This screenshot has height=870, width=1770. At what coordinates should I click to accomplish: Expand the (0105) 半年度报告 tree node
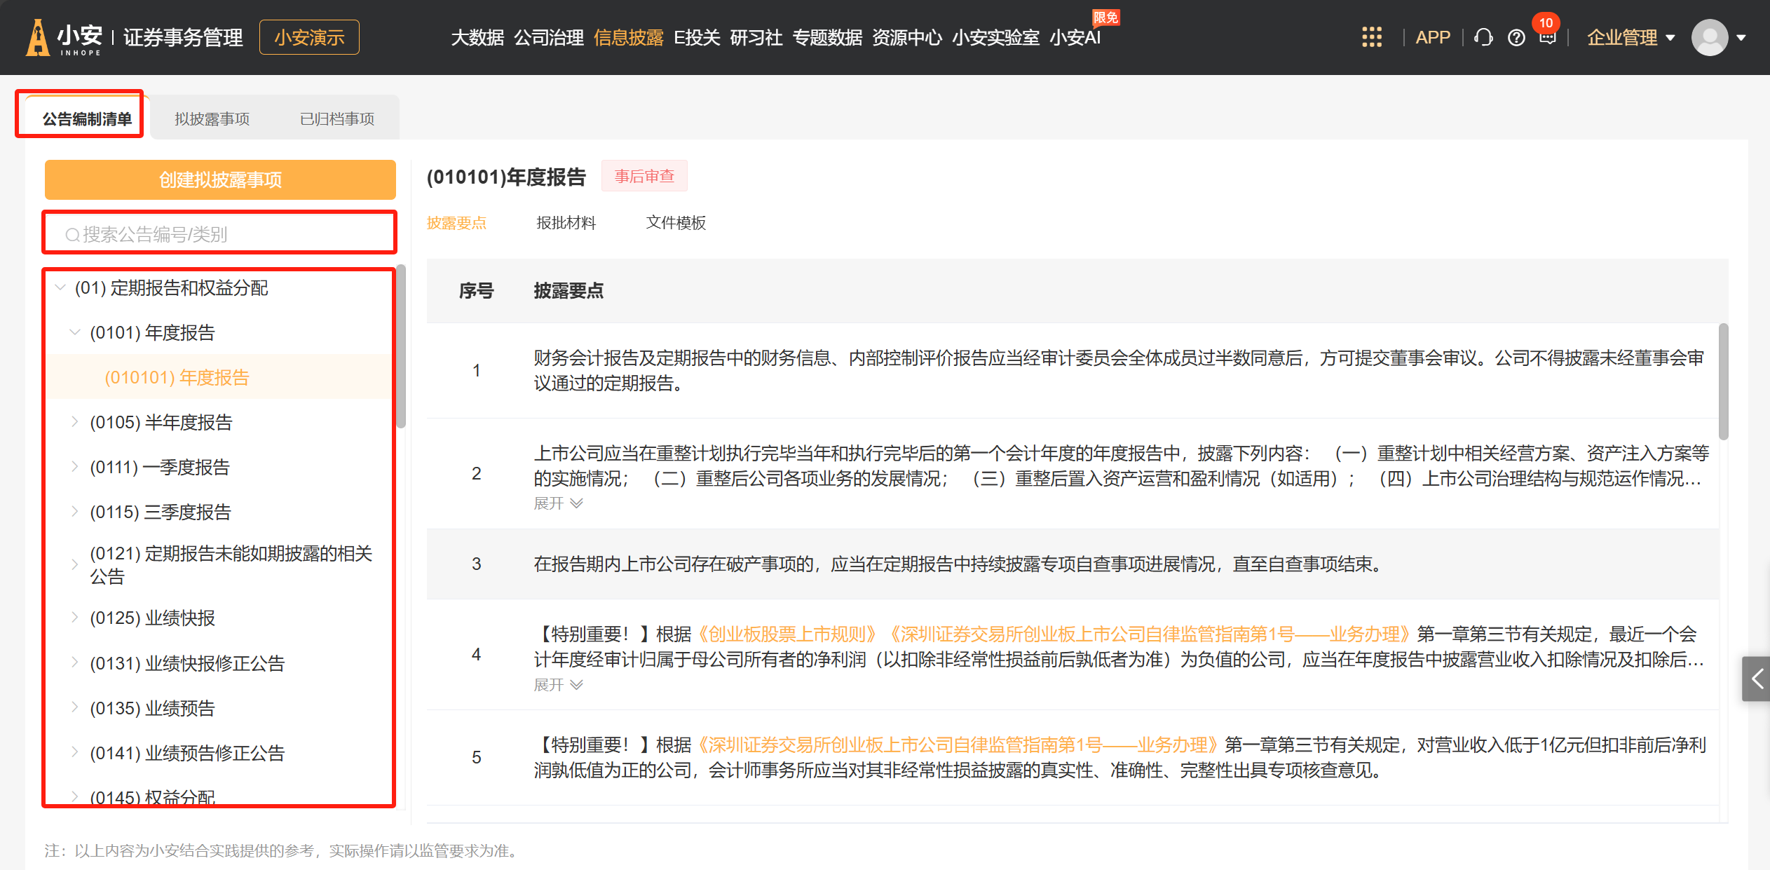75,421
